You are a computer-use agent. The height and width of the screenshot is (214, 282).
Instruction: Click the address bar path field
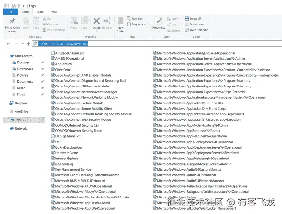(x=157, y=44)
